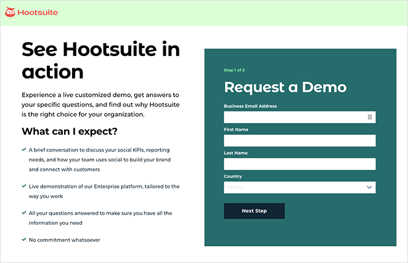Screen dimensions: 408x263
Task: Click checkmark beside 'A brief conversation' item
Action: click(24, 149)
